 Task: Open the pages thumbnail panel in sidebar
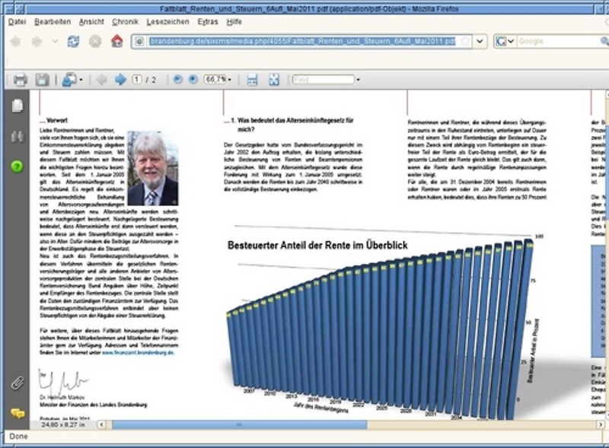coord(17,106)
